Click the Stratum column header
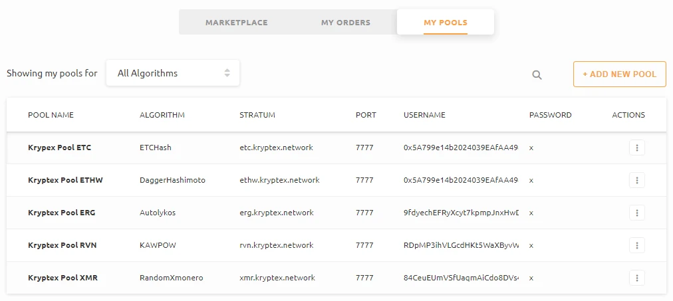 [x=257, y=115]
